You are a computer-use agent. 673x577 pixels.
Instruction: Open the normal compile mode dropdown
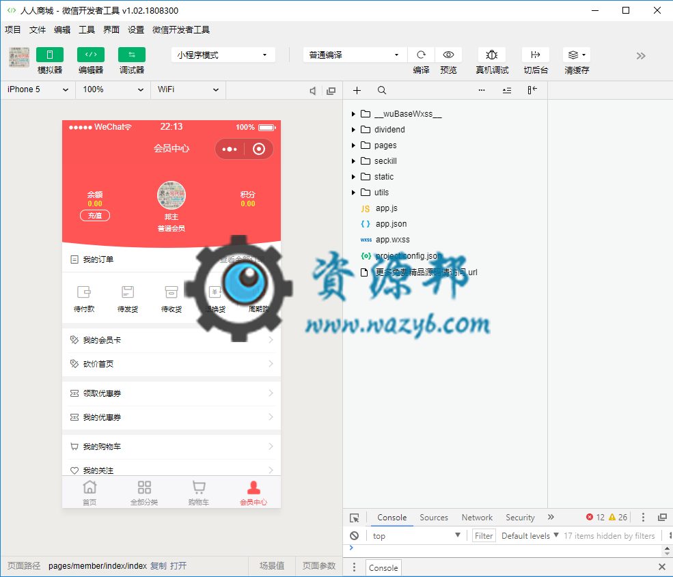tap(355, 55)
